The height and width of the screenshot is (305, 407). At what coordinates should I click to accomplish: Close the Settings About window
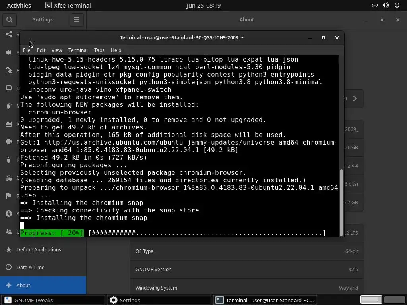coord(397,20)
